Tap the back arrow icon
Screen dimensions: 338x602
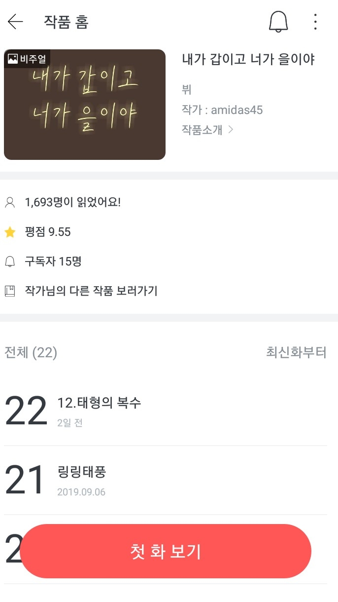tap(15, 22)
